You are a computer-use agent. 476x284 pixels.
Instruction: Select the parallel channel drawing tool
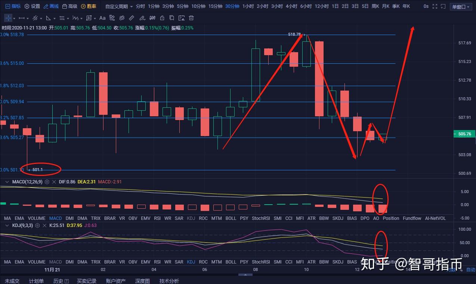[x=35, y=18]
